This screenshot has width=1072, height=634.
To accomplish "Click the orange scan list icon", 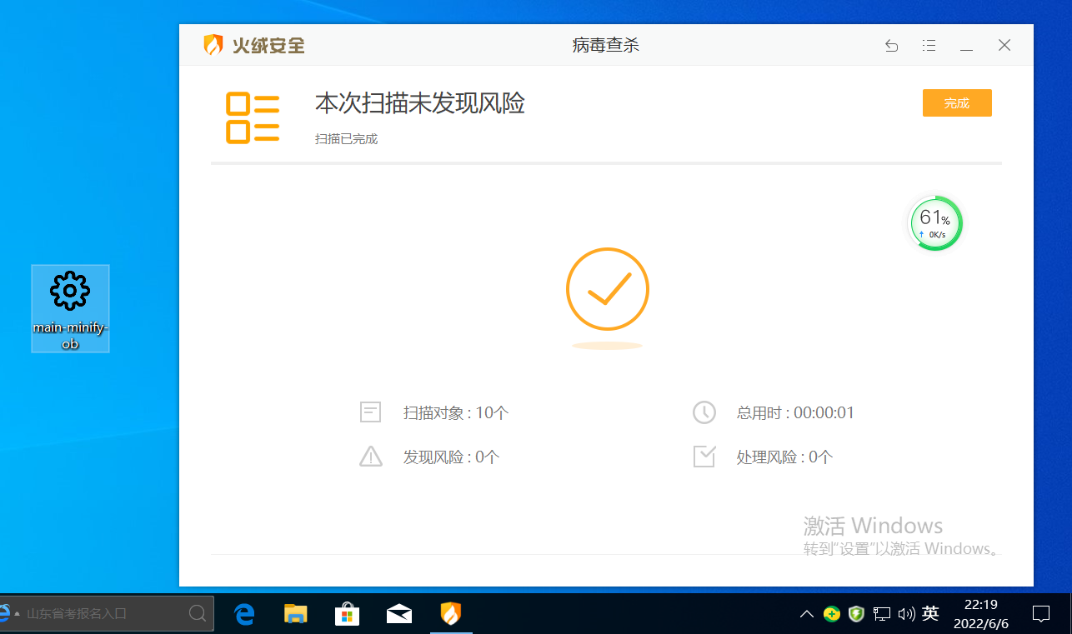I will (x=253, y=118).
